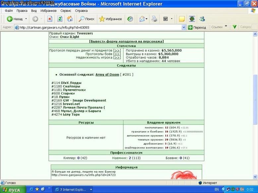Click the Переход go button
258x193 pixels.
click(197, 27)
